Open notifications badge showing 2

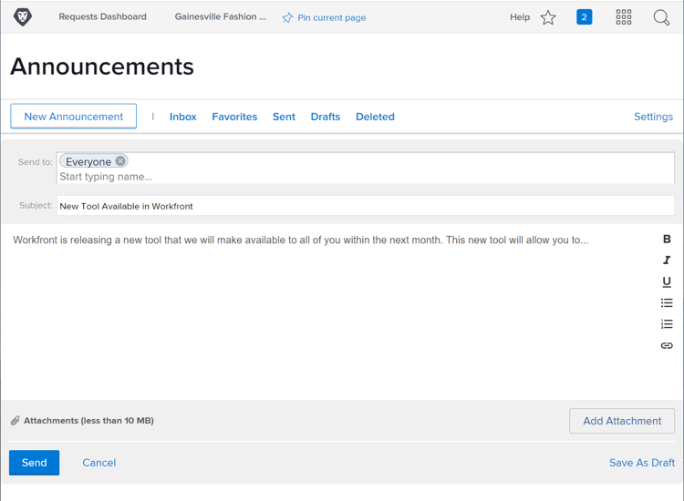(584, 17)
